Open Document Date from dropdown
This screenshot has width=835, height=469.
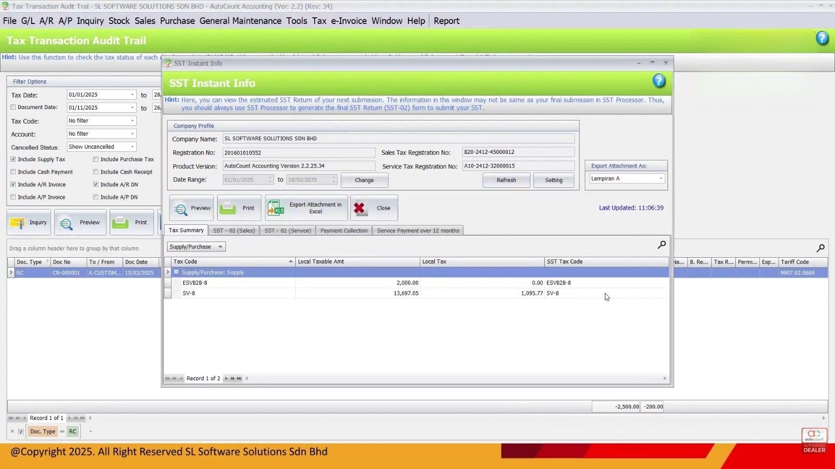[x=132, y=107]
